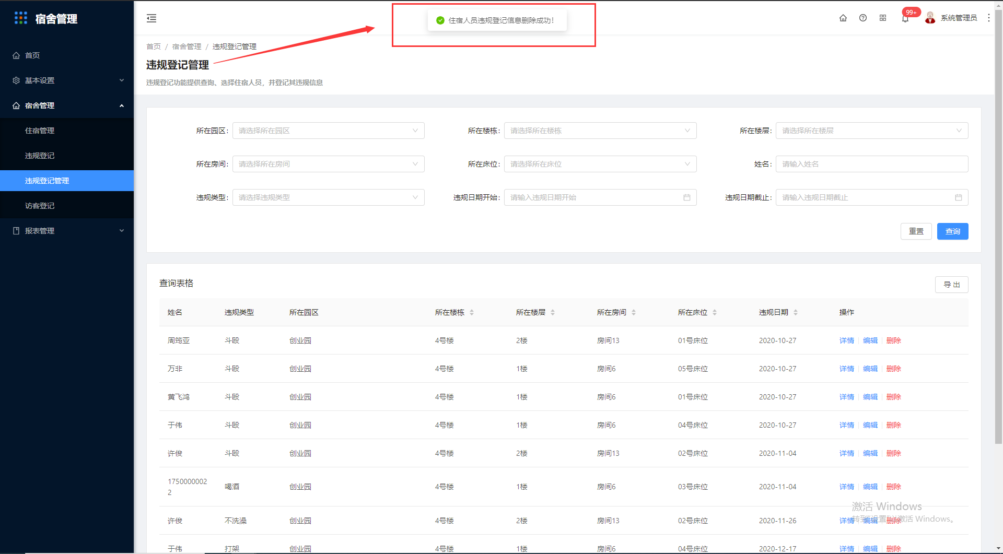Viewport: 1003px width, 554px height.
Task: Open 首页 in the sidebar
Action: [67, 55]
